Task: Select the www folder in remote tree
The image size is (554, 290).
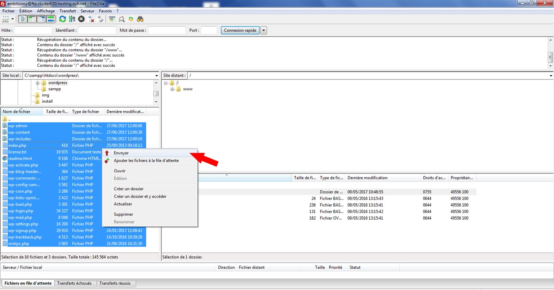Action: click(x=188, y=89)
